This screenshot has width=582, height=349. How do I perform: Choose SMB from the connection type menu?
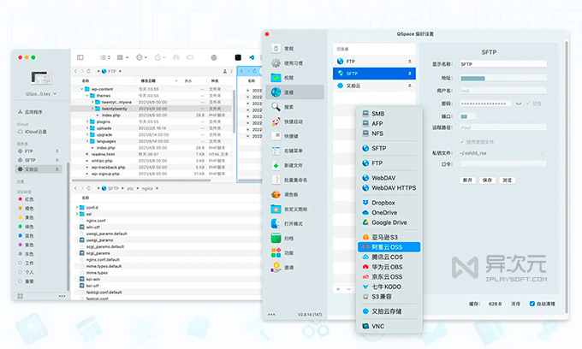(x=389, y=114)
